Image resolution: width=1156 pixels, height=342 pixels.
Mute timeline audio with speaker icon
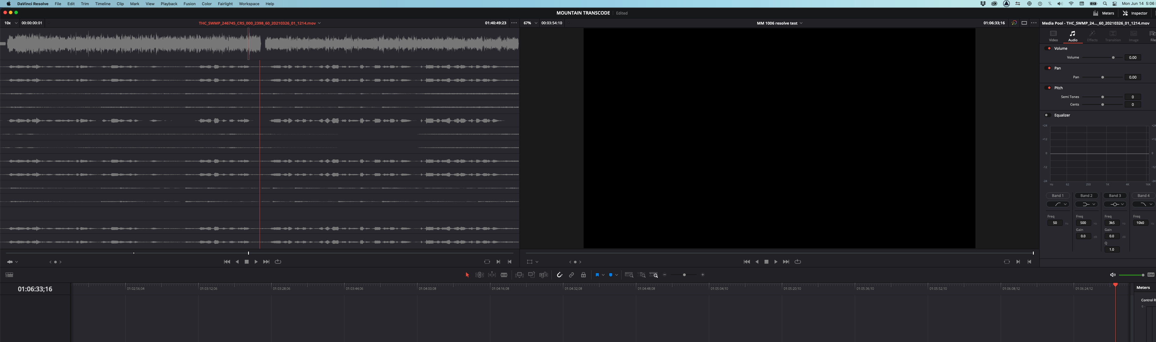1113,275
